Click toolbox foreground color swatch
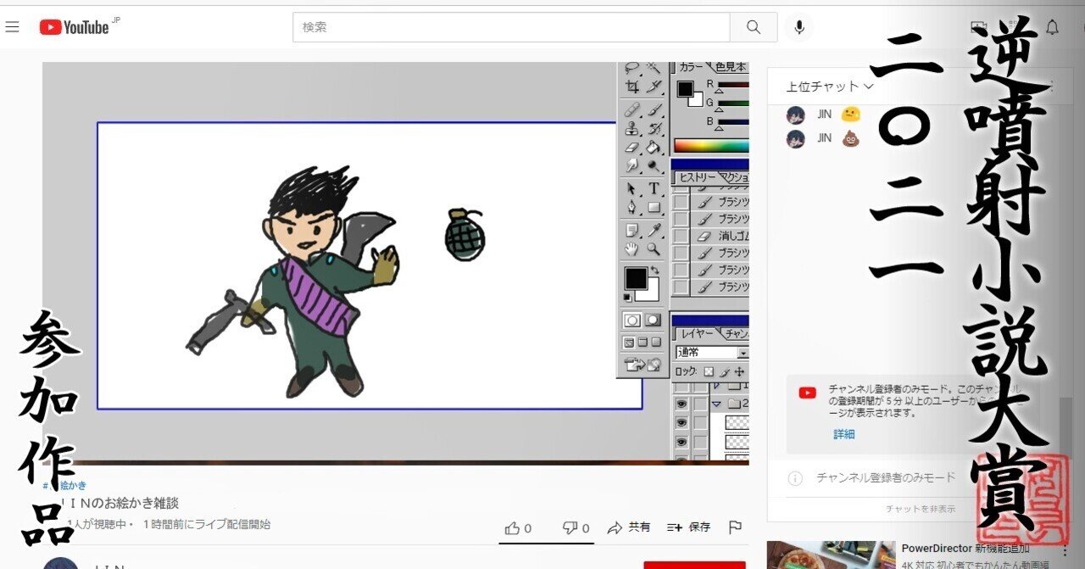This screenshot has height=569, width=1085. (636, 278)
